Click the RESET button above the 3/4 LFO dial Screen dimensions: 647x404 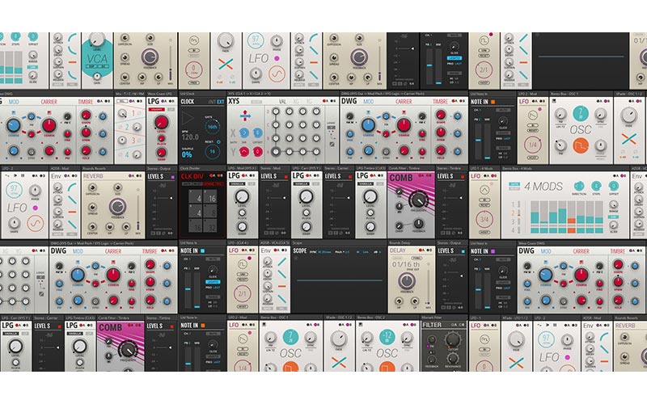point(484,205)
